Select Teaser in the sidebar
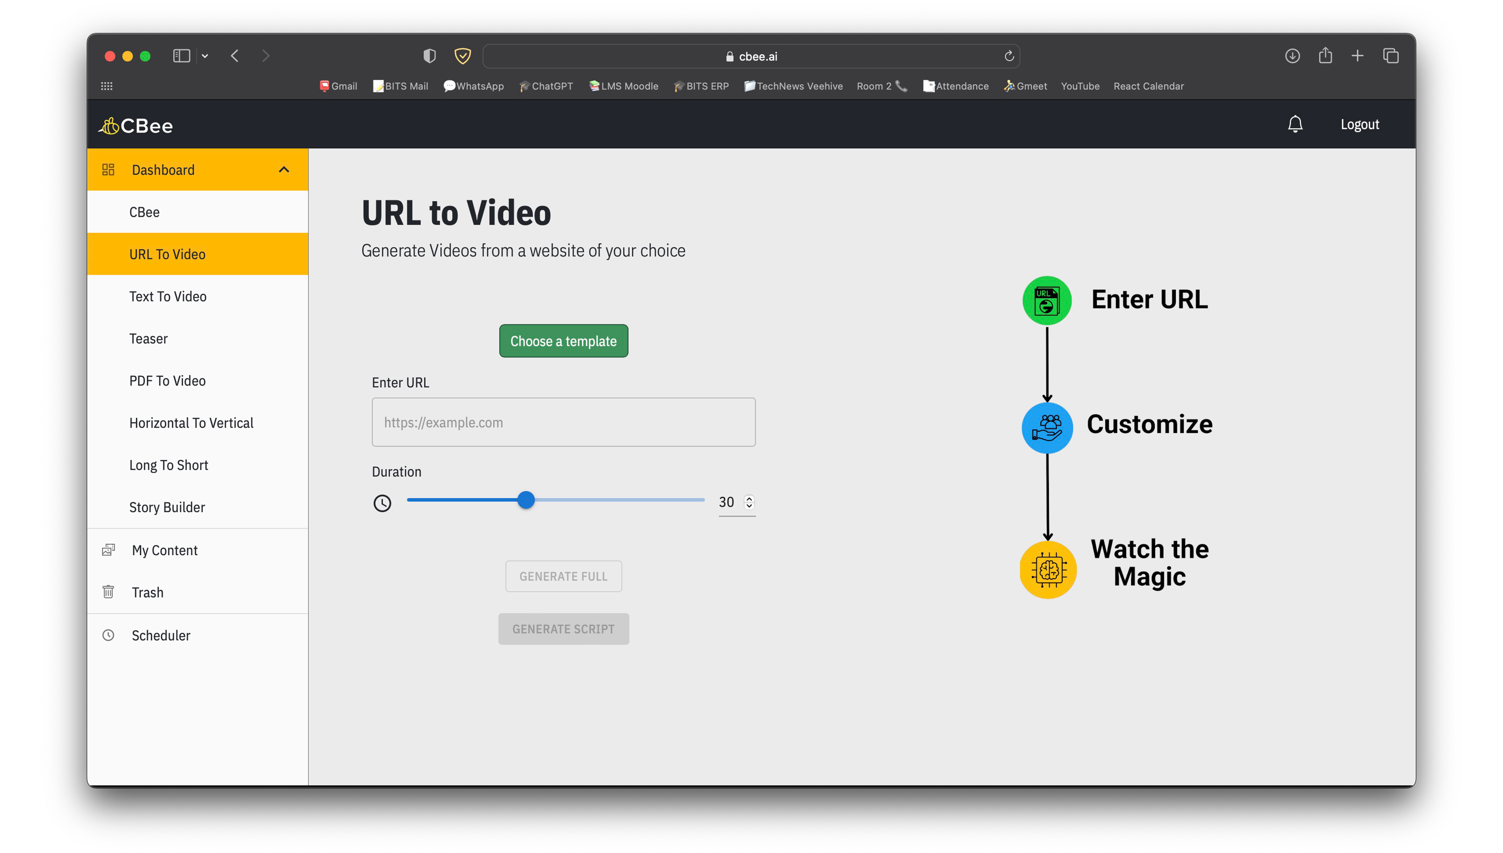 click(198, 338)
